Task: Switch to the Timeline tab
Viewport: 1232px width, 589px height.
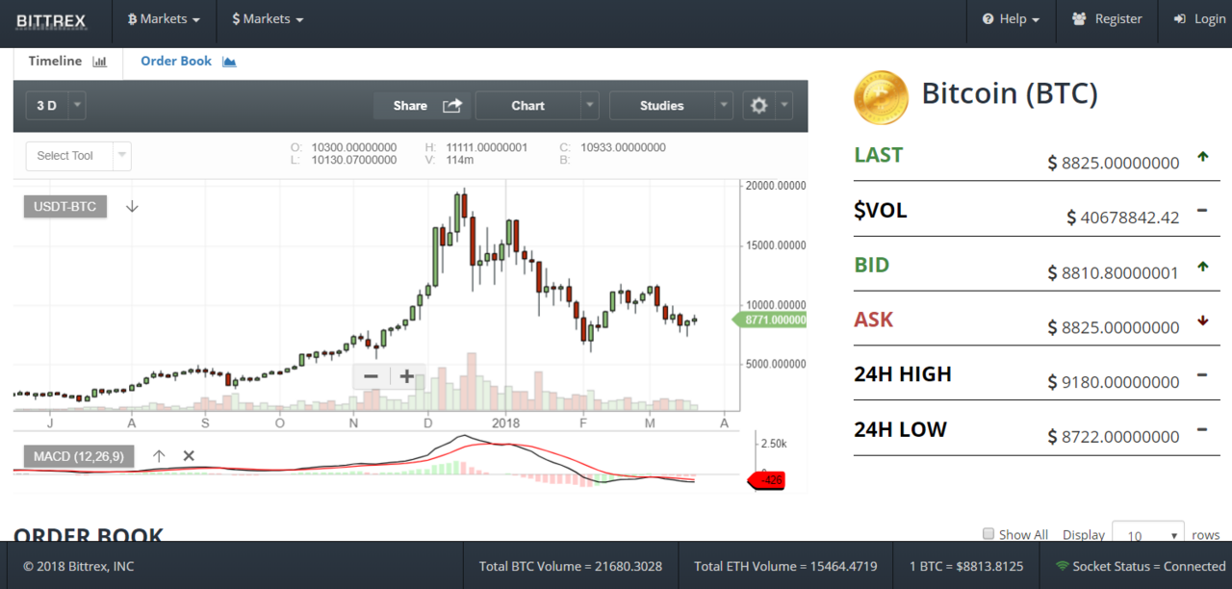Action: click(x=67, y=61)
